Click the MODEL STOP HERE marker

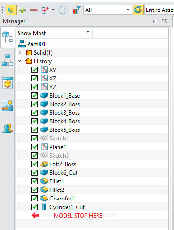(73, 216)
